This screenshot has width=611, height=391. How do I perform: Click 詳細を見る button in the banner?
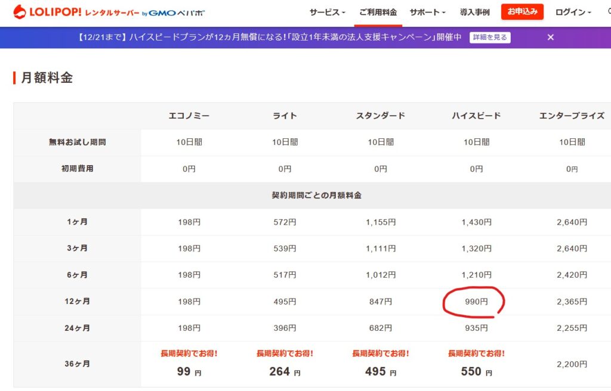point(490,37)
